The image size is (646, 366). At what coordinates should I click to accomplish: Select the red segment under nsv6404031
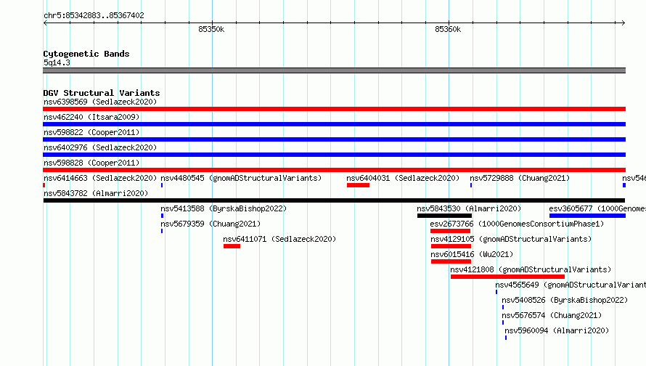click(x=358, y=185)
